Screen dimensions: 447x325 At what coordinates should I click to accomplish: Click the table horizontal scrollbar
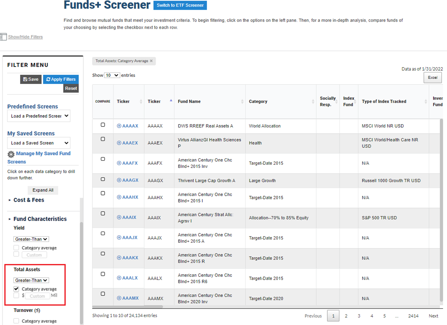[x=128, y=307]
